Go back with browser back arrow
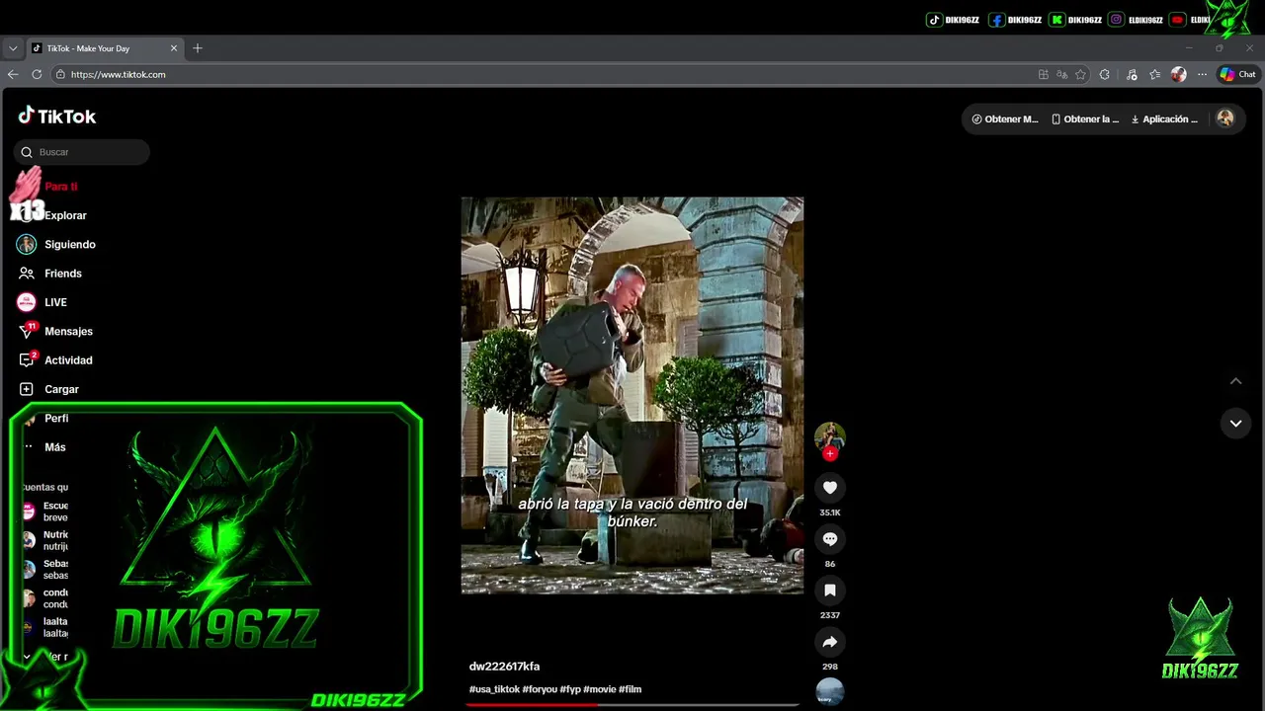Image resolution: width=1265 pixels, height=711 pixels. pos(13,74)
